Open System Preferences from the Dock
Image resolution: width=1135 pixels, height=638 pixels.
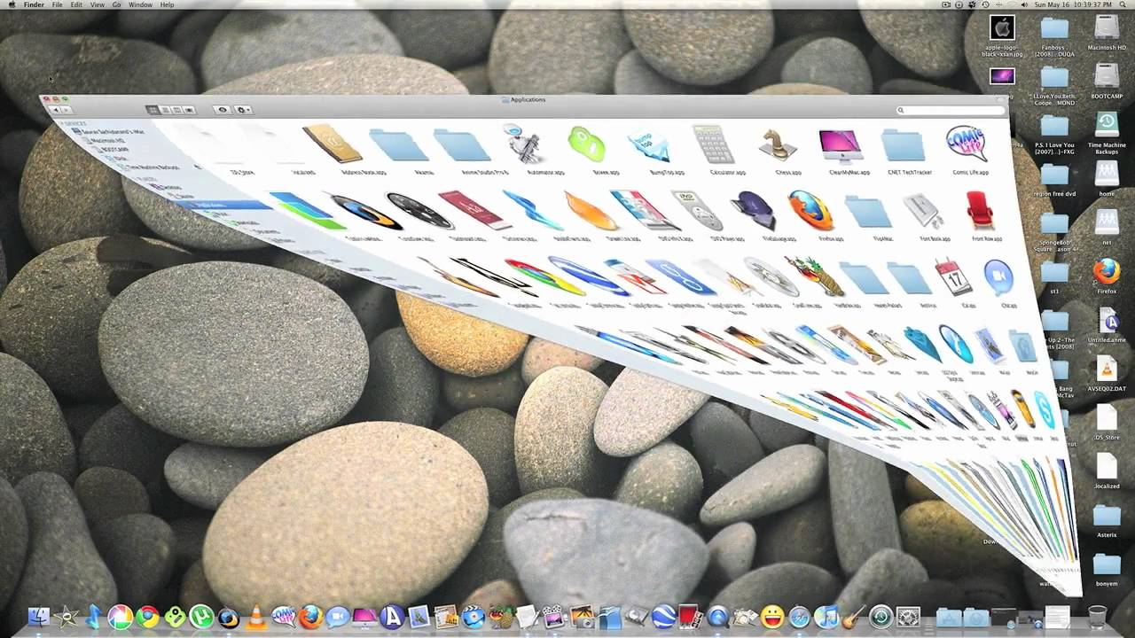coord(908,617)
